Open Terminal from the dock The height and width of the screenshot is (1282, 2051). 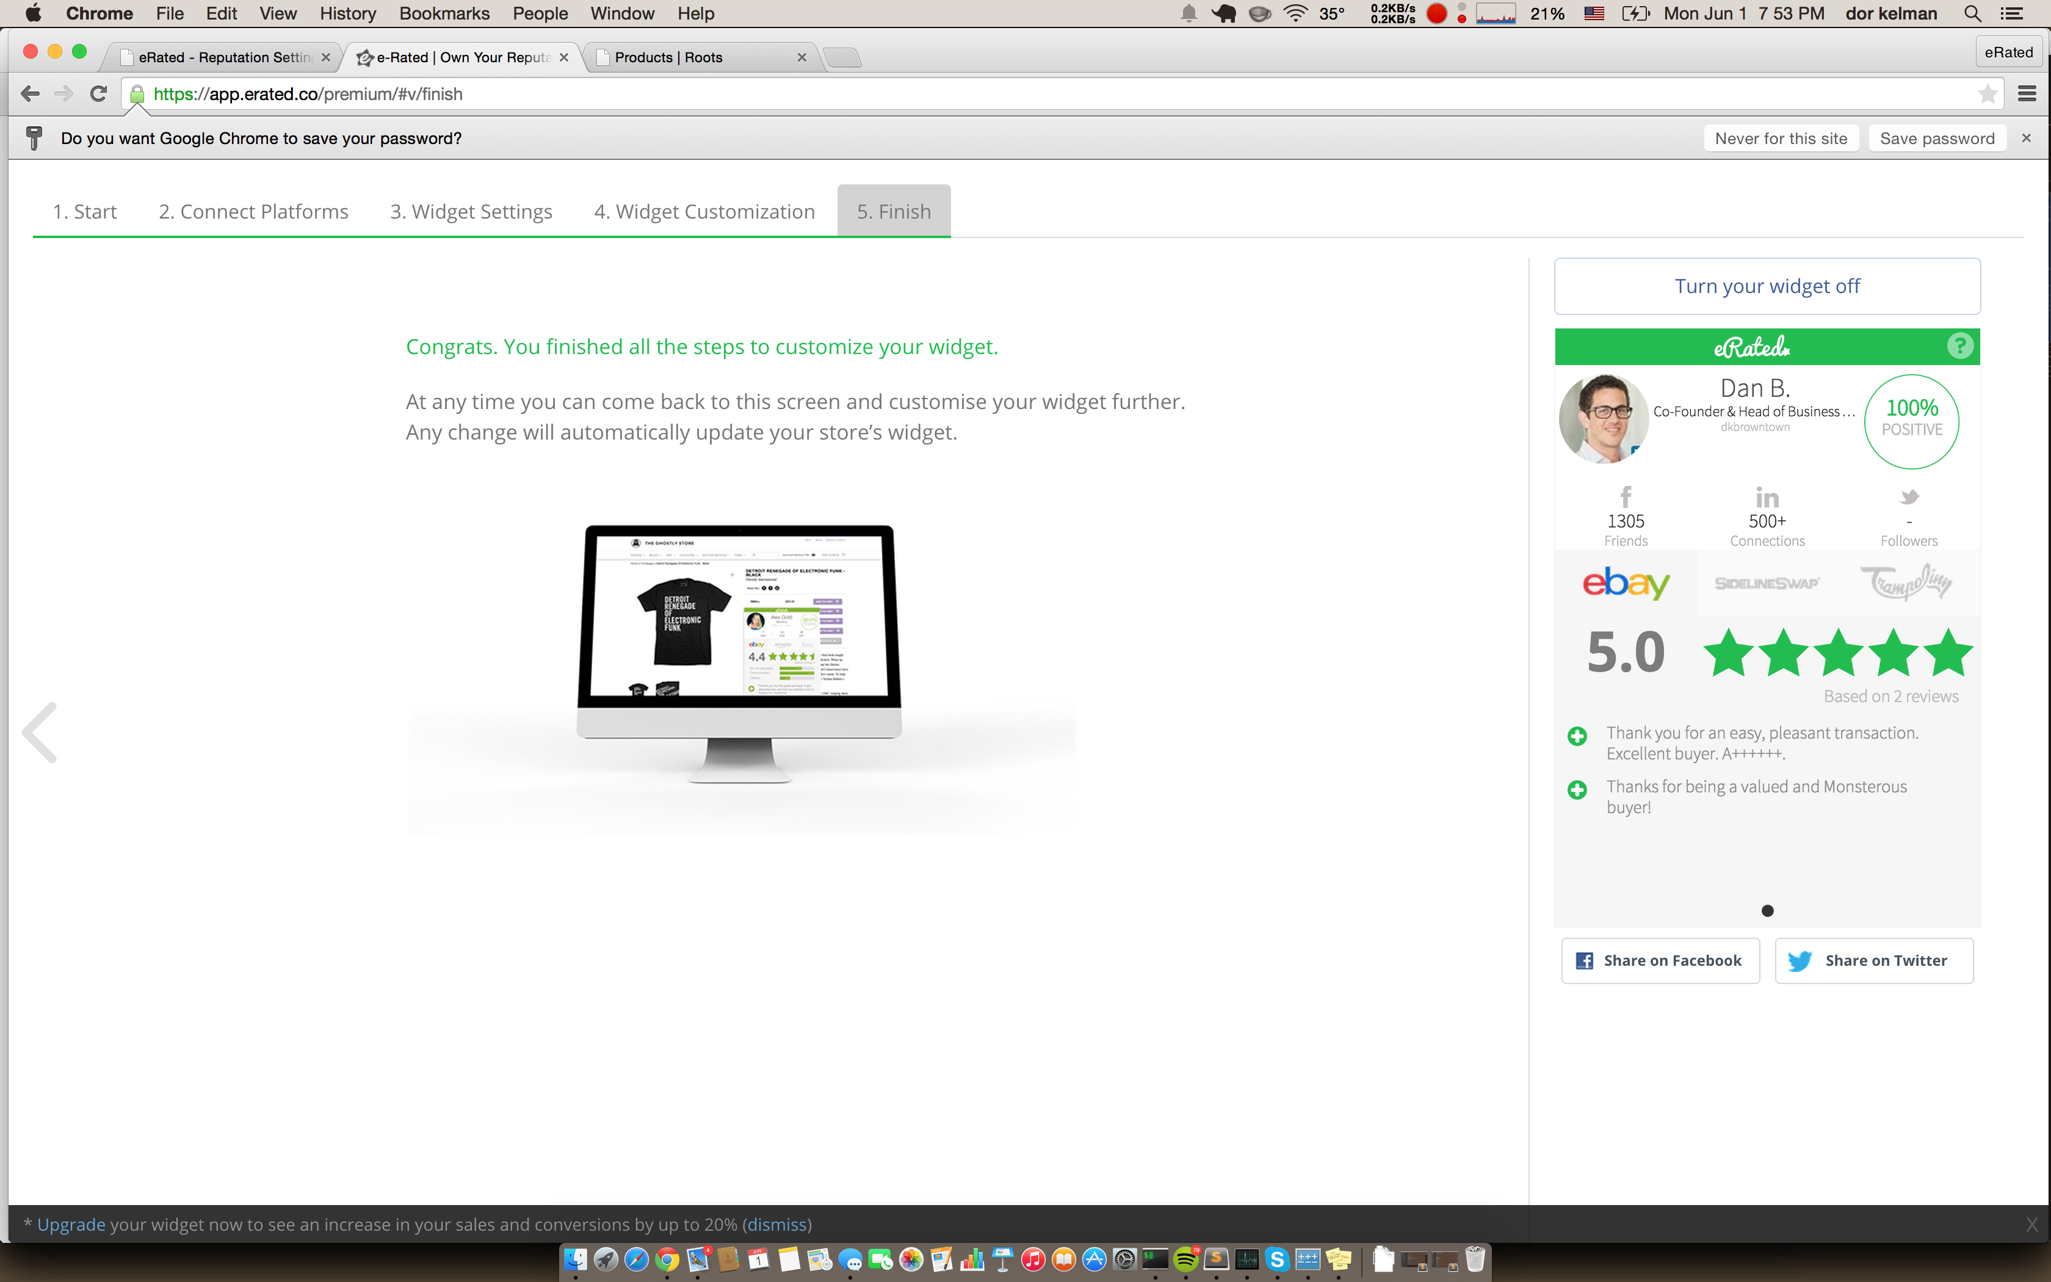1155,1260
